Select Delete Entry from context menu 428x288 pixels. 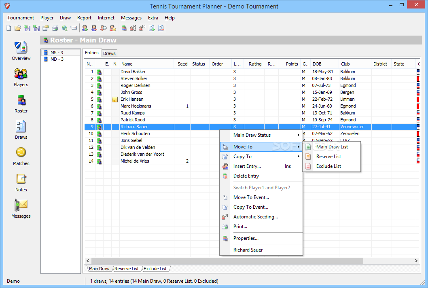coord(261,176)
